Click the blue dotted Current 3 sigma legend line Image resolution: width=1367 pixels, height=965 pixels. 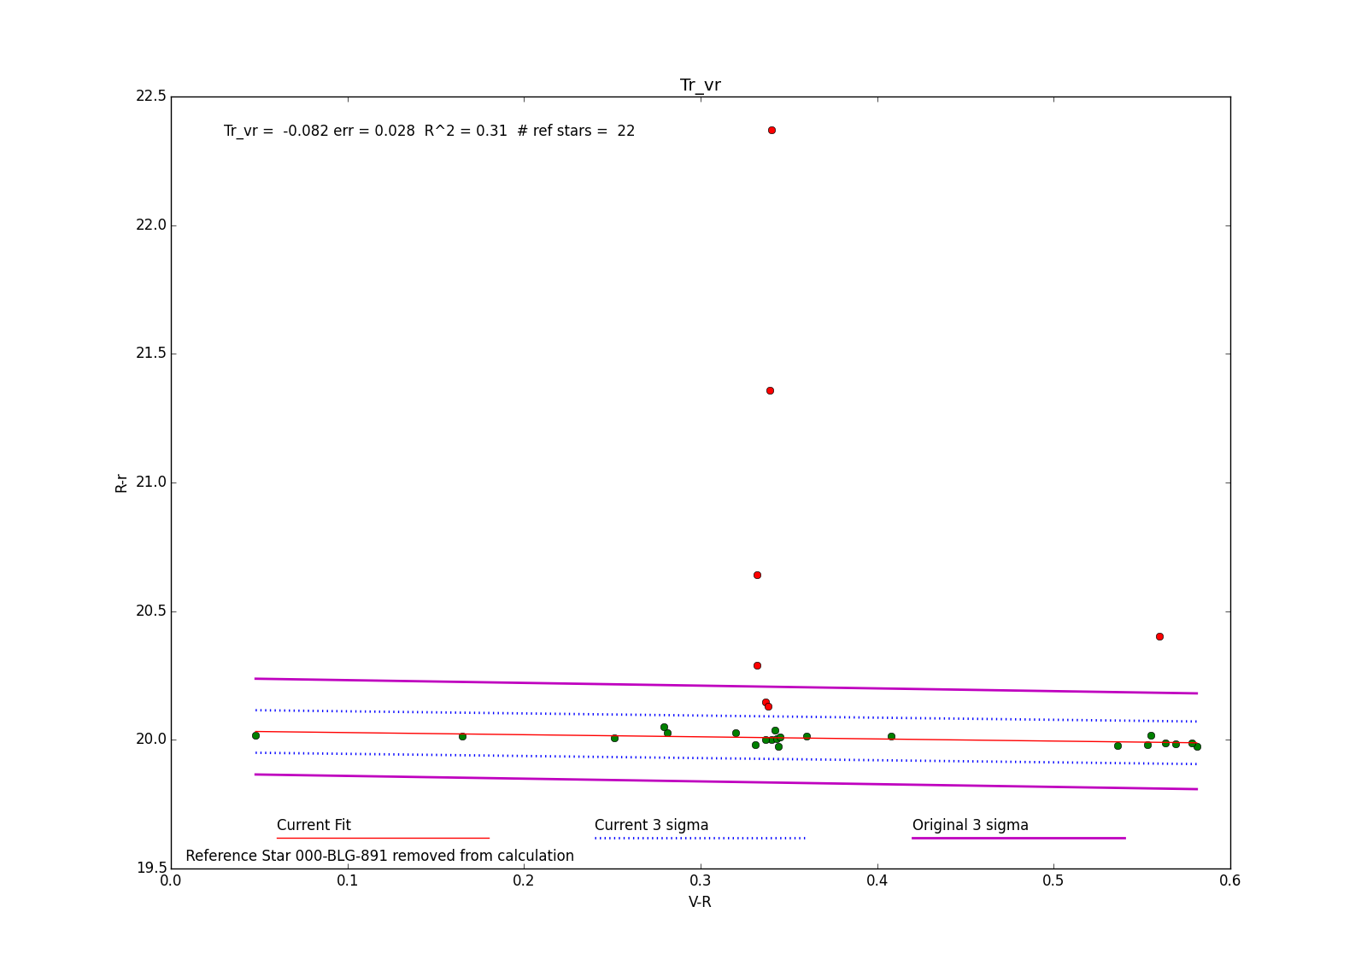pos(700,839)
